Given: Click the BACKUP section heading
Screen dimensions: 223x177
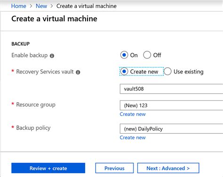Looking at the screenshot, I should point(20,44).
